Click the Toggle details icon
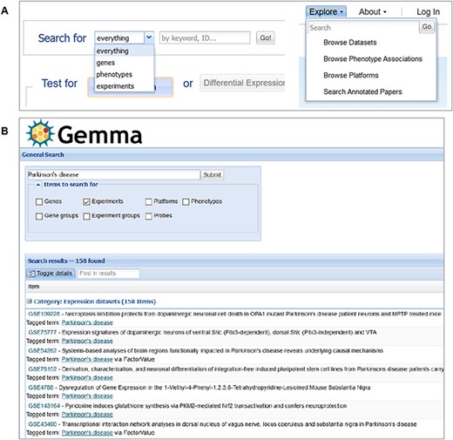453x440 pixels. (x=32, y=274)
